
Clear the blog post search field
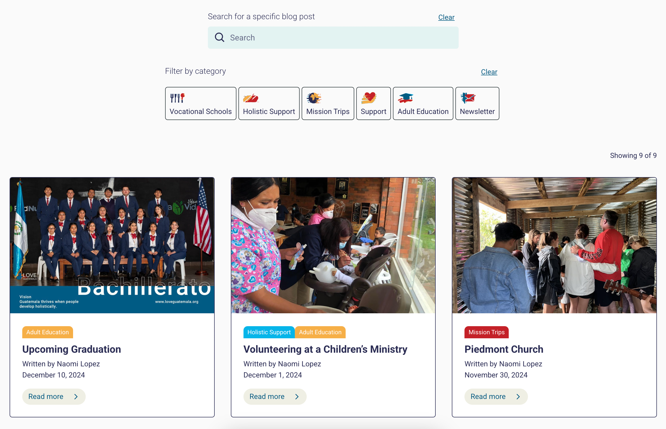click(x=446, y=17)
